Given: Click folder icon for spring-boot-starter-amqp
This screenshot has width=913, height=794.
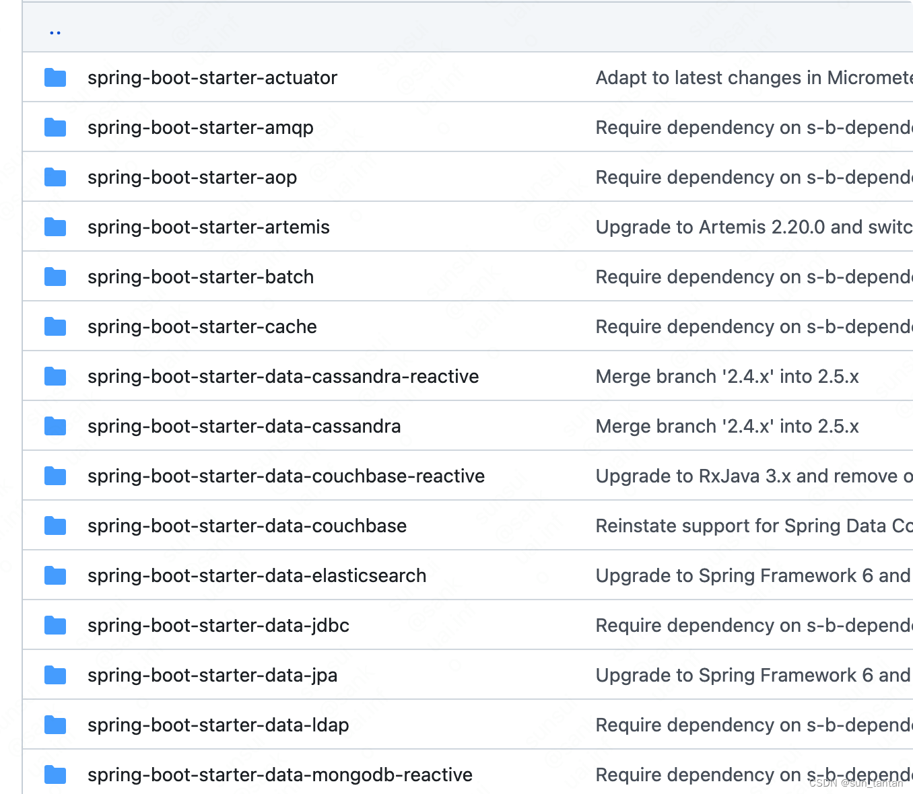Looking at the screenshot, I should (55, 128).
